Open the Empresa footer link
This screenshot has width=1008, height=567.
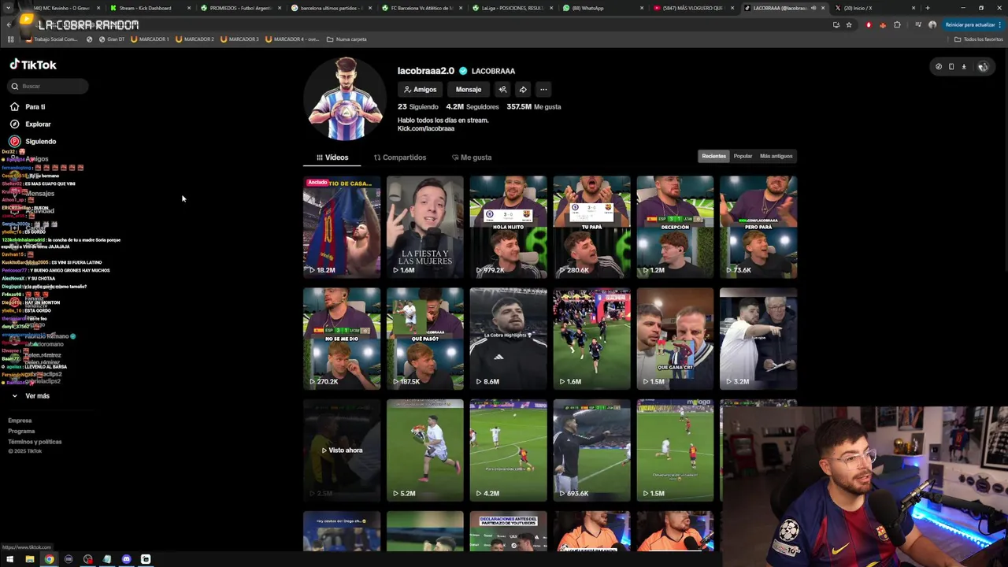point(20,421)
